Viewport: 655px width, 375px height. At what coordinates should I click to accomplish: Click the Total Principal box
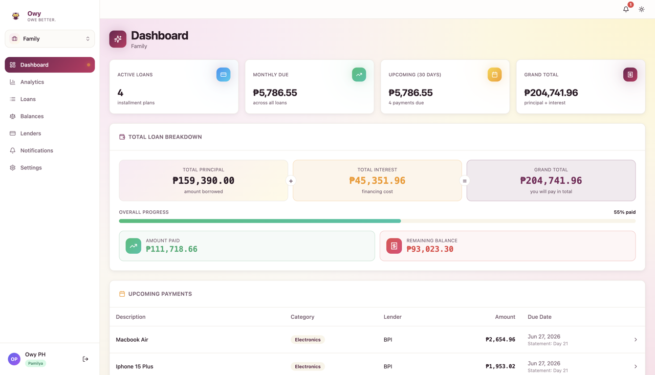pos(204,181)
